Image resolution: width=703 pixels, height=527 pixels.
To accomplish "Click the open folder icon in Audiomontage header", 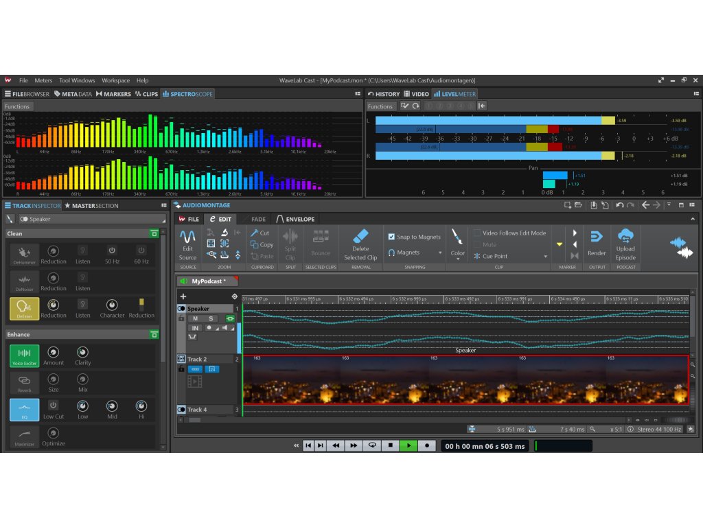I will click(578, 204).
